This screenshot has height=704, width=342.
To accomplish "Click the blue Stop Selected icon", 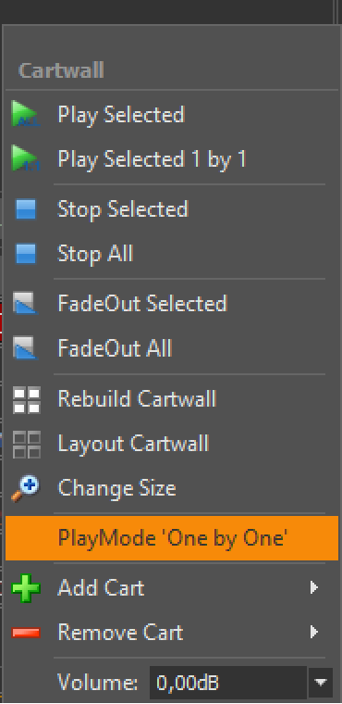I will click(x=26, y=209).
